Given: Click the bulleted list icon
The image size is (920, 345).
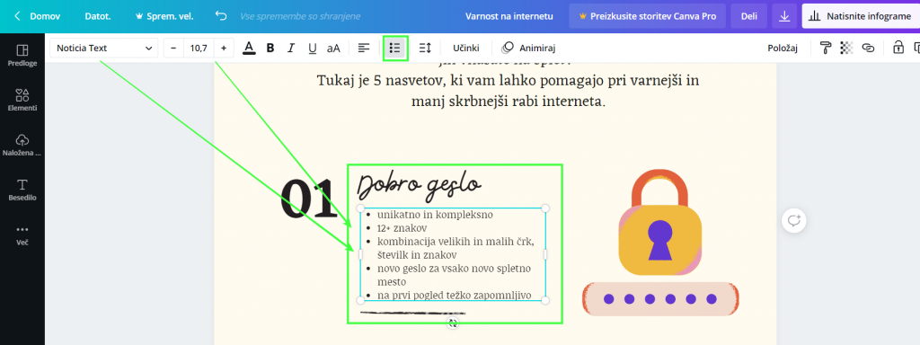Looking at the screenshot, I should (395, 49).
